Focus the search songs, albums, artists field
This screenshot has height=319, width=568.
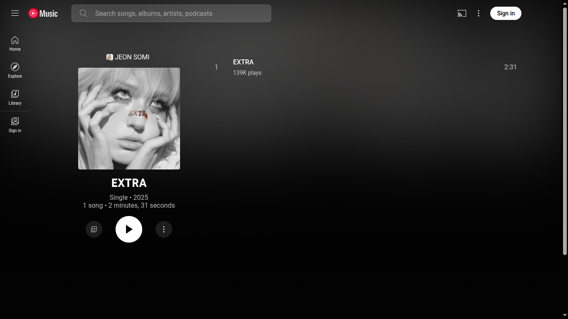[171, 13]
